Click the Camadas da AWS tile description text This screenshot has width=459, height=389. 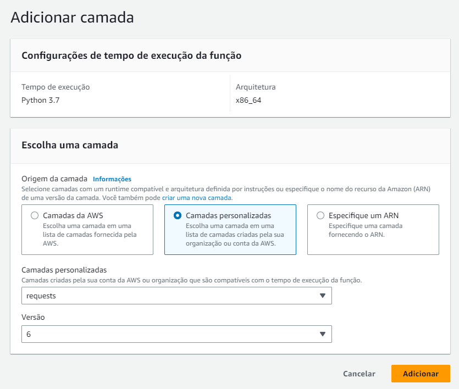click(x=90, y=235)
